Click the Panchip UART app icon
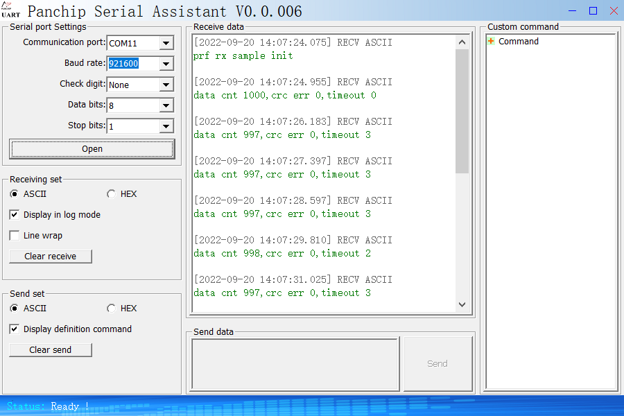This screenshot has height=416, width=624. point(10,10)
